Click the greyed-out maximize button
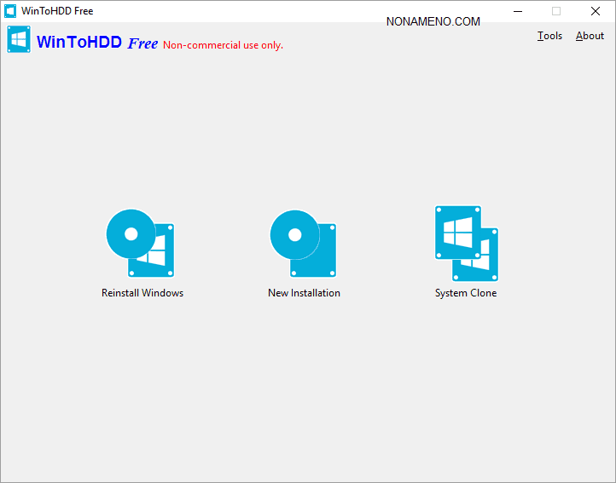This screenshot has height=483, width=616. (x=556, y=11)
